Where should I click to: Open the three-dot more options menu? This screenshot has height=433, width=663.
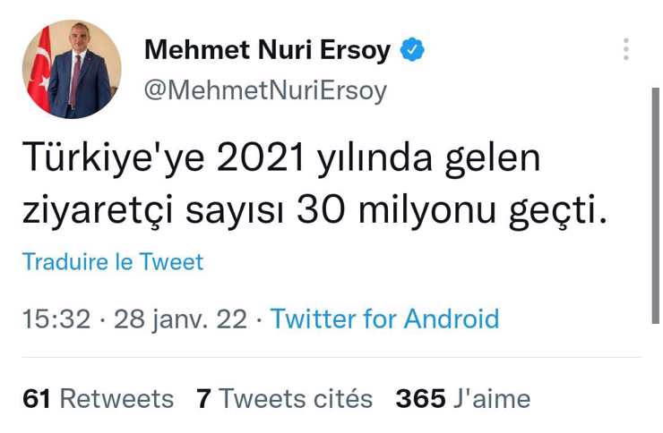(x=626, y=51)
